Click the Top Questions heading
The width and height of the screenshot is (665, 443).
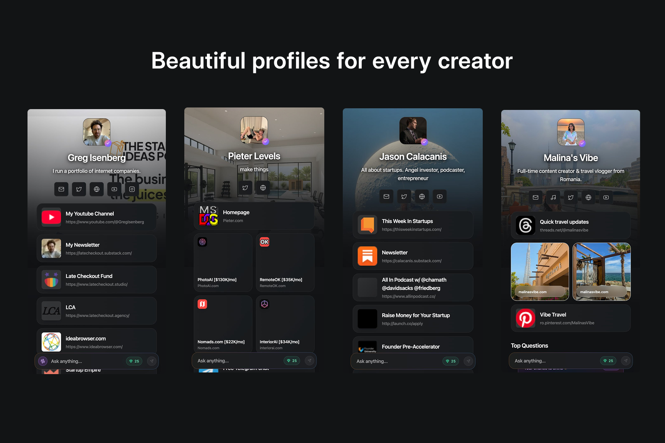point(530,346)
